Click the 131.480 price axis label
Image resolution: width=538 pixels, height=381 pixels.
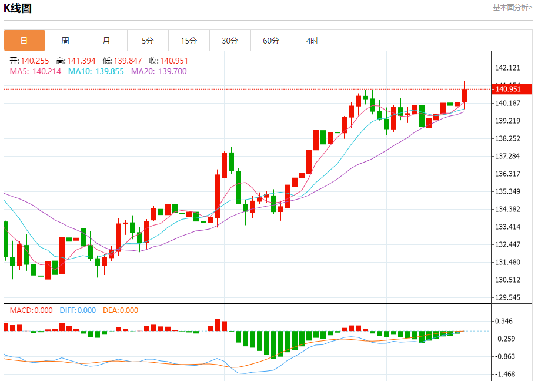tap(507, 262)
